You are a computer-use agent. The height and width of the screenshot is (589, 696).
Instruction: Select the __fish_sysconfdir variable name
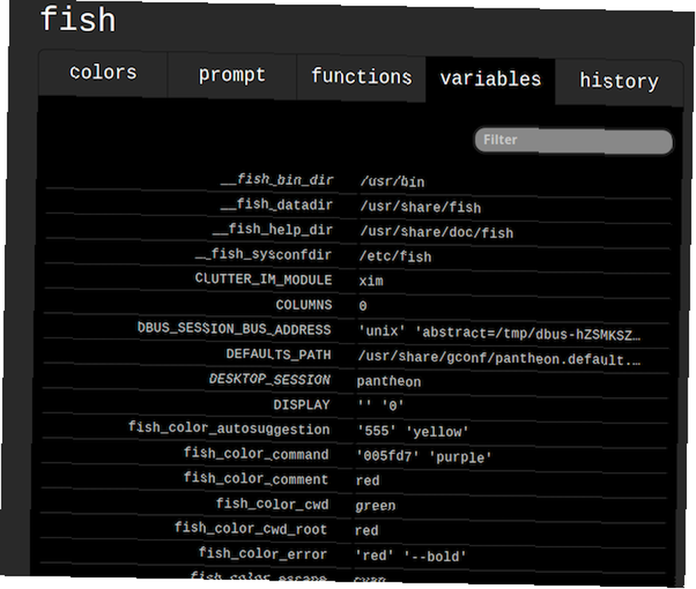point(264,255)
